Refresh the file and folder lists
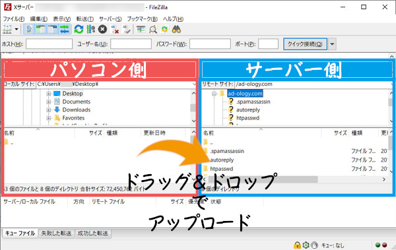The image size is (396, 250). (79, 30)
